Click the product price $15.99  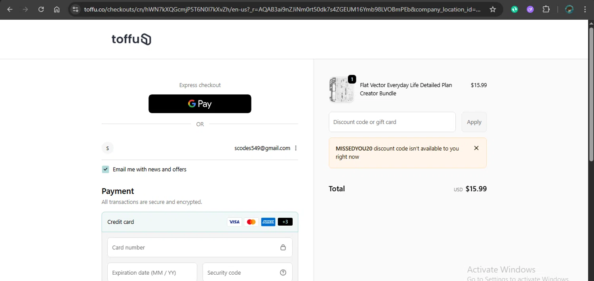tap(479, 85)
